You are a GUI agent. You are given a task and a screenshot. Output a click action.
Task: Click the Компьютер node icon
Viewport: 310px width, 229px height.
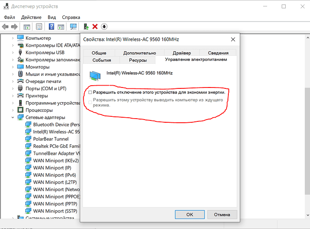pyautogui.click(x=20, y=38)
